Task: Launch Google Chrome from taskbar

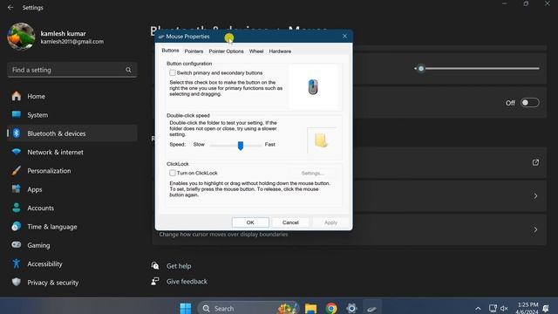Action: (331, 308)
